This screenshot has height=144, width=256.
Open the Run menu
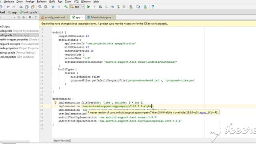click(60, 2)
